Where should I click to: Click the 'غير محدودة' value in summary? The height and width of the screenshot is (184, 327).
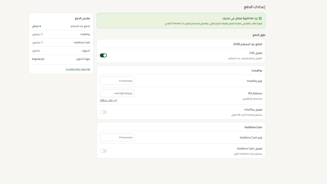38,59
